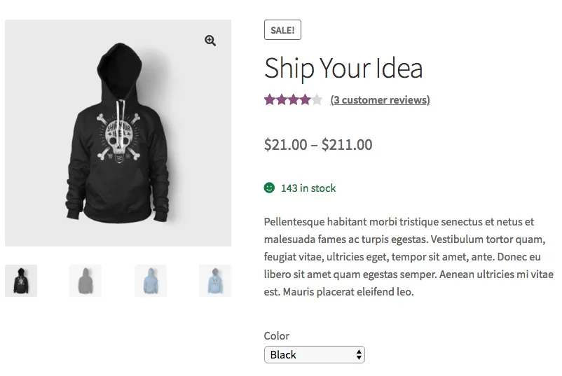Click the fourth purple rating star
562x376 pixels.
(306, 100)
